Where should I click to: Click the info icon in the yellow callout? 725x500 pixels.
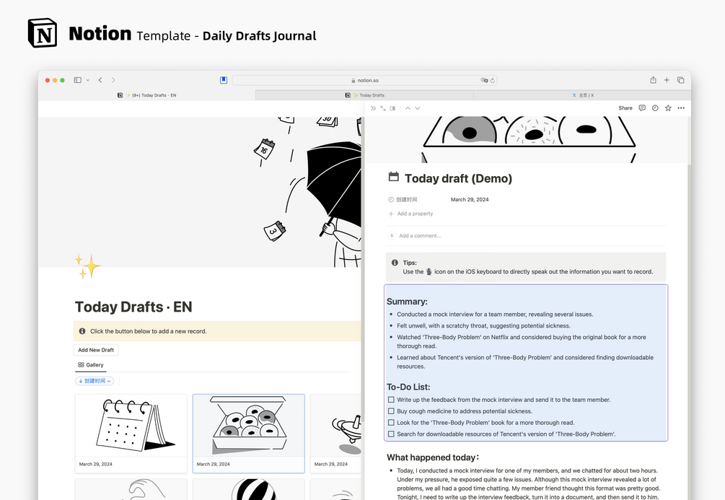82,331
